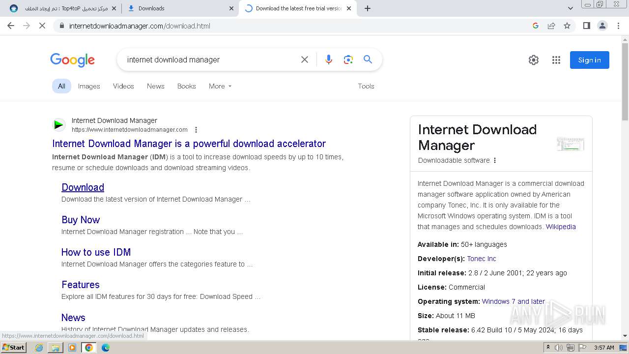The image size is (629, 354).
Task: Switch to the Images tab
Action: coord(89,86)
